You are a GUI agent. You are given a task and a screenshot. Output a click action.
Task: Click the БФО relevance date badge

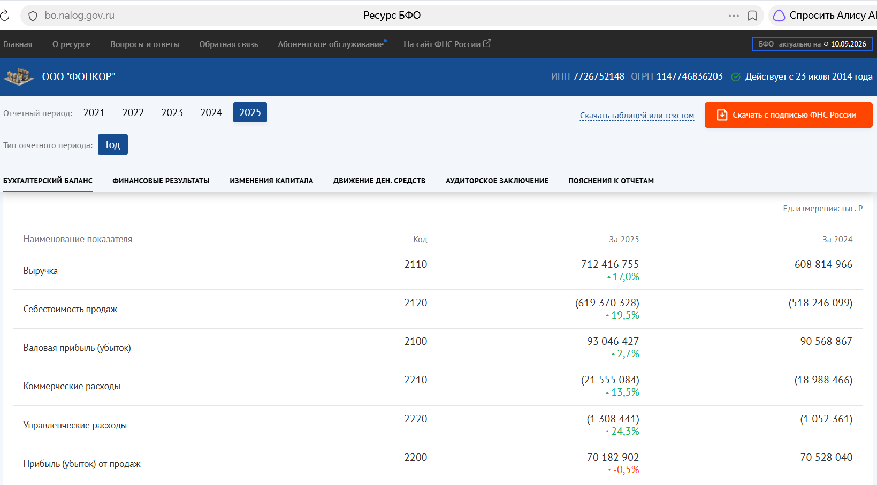coord(812,44)
